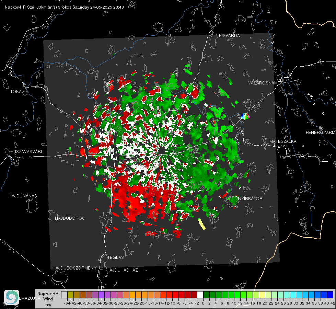Click the blue swirl logo icon

click(12, 297)
